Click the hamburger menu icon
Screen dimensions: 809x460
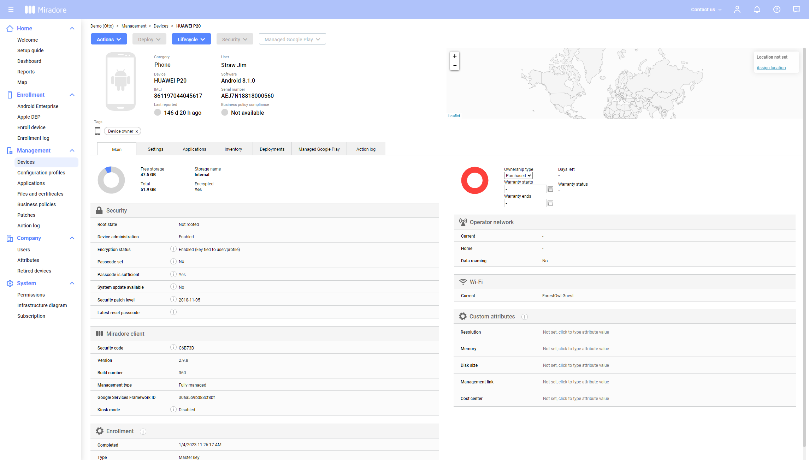[x=11, y=10]
